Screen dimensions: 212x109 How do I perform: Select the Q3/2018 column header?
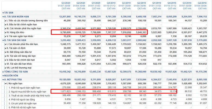coord(187,3)
